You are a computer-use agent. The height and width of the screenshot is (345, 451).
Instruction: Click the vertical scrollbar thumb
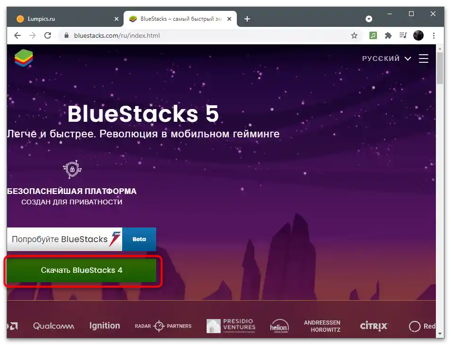tap(440, 68)
